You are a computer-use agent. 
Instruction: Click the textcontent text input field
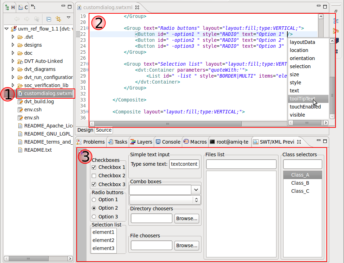184,164
